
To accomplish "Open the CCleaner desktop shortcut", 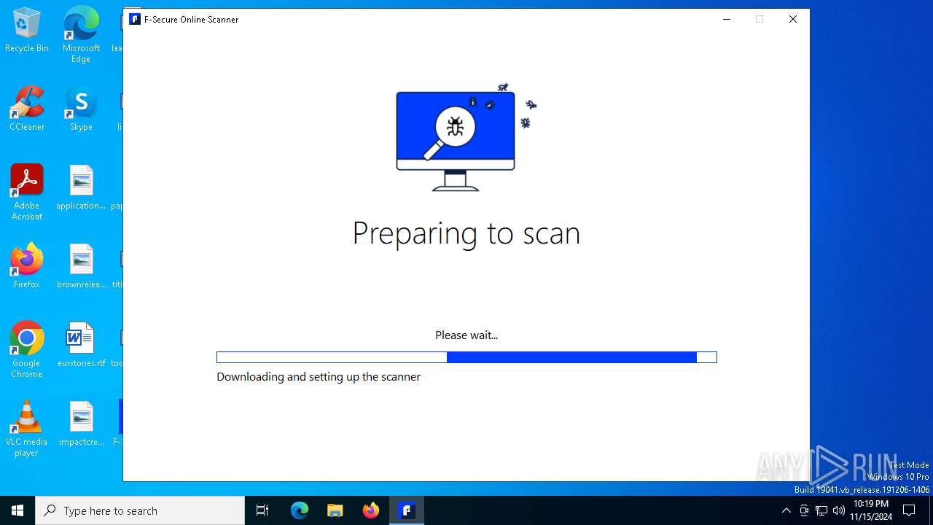I will pyautogui.click(x=27, y=108).
